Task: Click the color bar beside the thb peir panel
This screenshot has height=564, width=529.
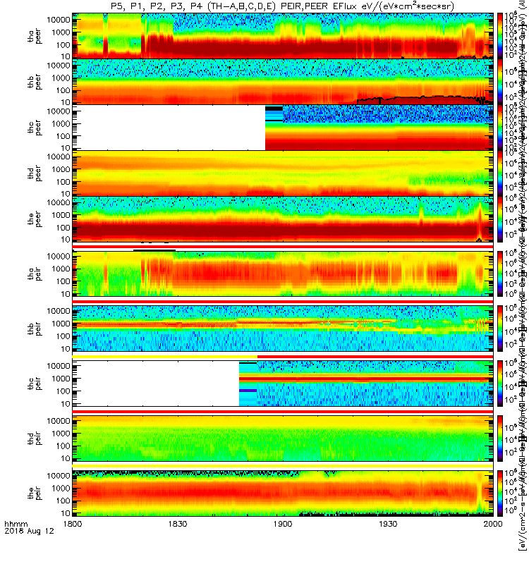Action: pyautogui.click(x=500, y=329)
